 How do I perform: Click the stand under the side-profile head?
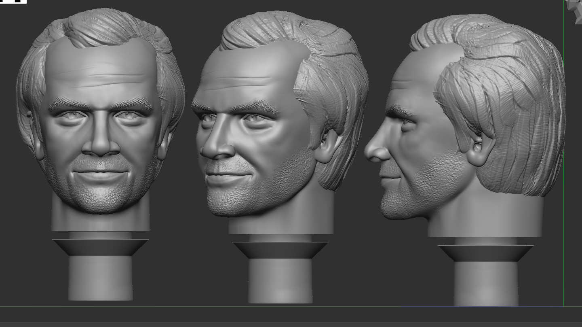486,275
